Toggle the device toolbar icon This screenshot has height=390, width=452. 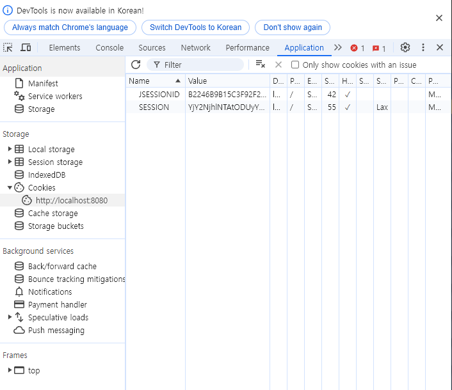coord(26,47)
